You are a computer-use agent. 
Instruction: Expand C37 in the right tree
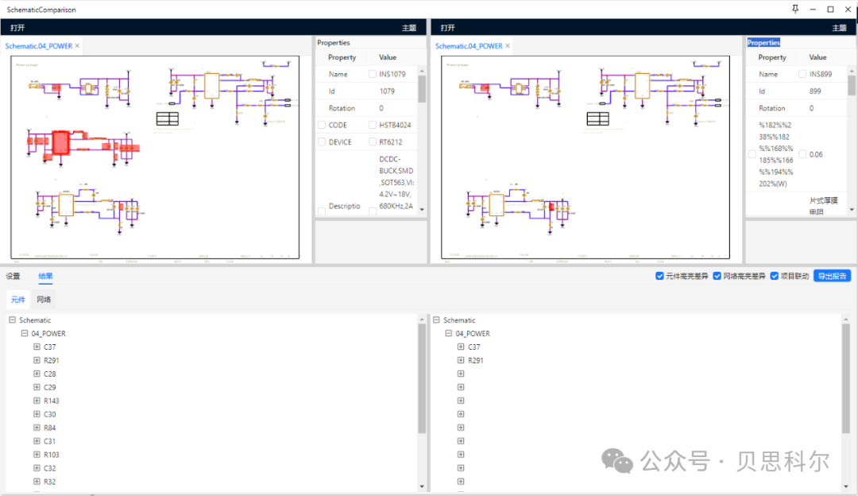(x=461, y=347)
